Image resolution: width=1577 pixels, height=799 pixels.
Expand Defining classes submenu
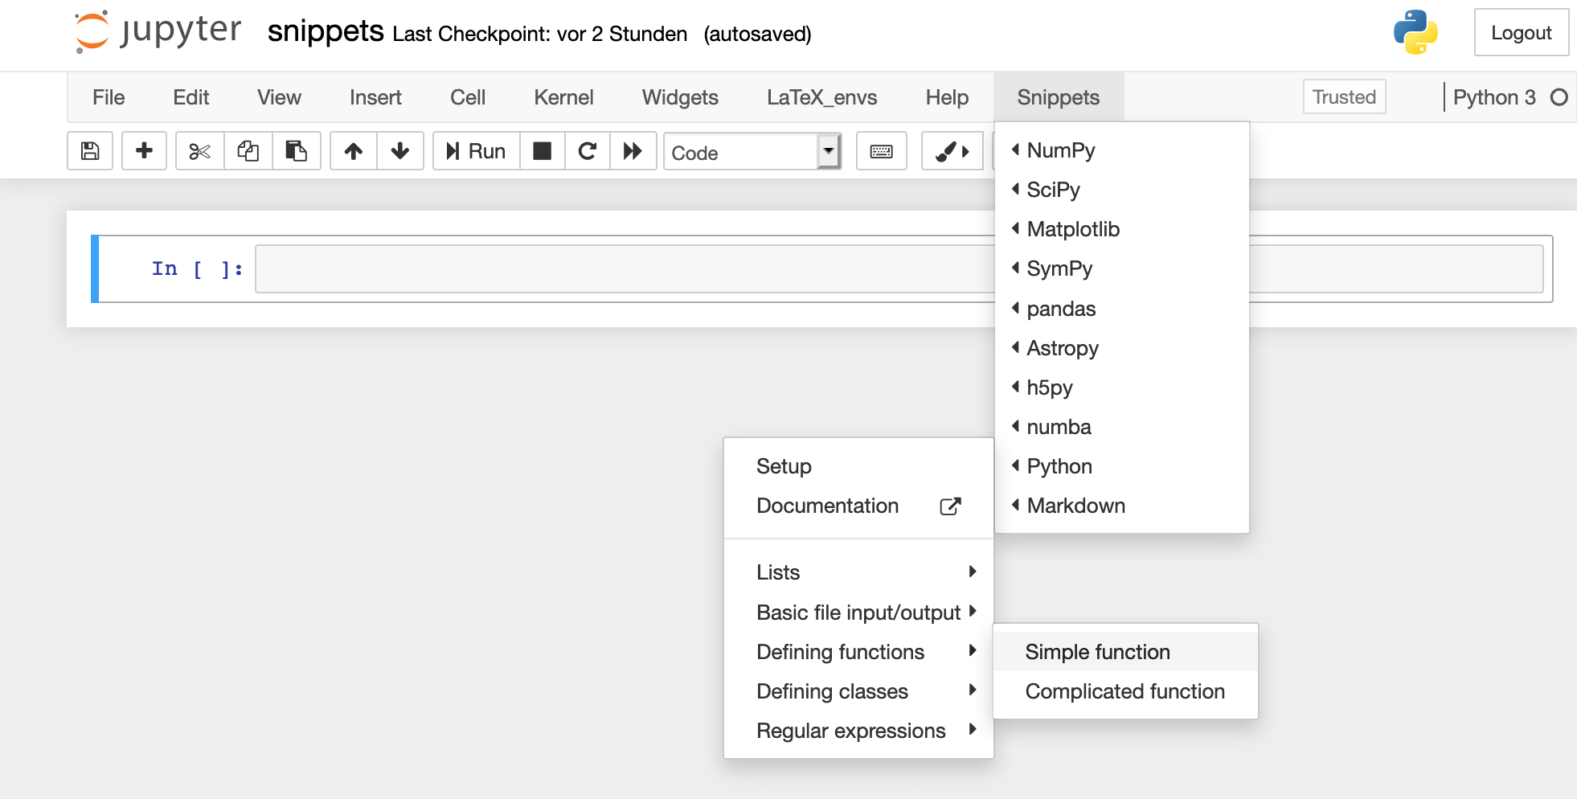pos(858,691)
